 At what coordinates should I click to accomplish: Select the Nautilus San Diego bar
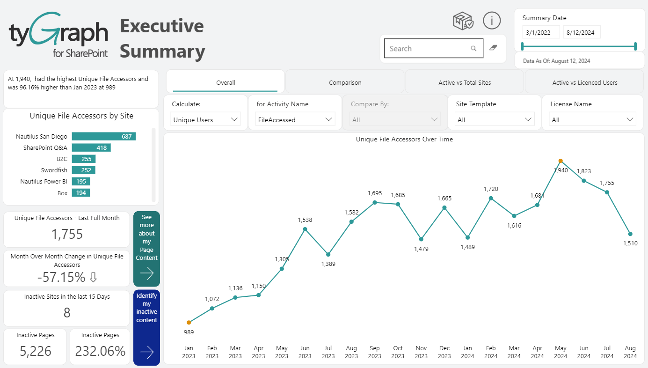coord(103,136)
